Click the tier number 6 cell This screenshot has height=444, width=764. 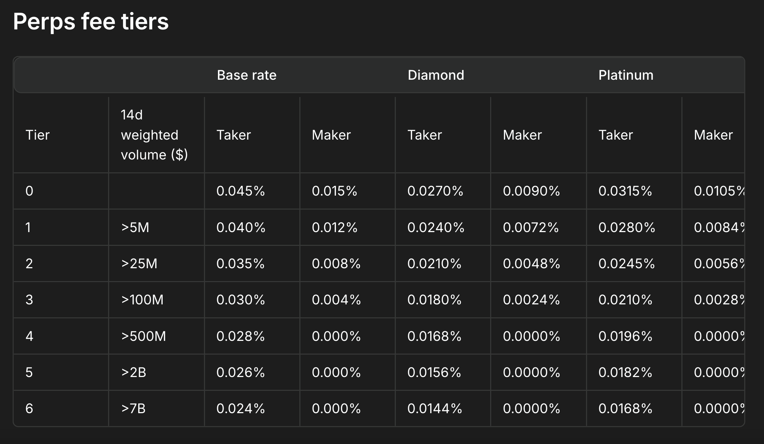pyautogui.click(x=29, y=409)
